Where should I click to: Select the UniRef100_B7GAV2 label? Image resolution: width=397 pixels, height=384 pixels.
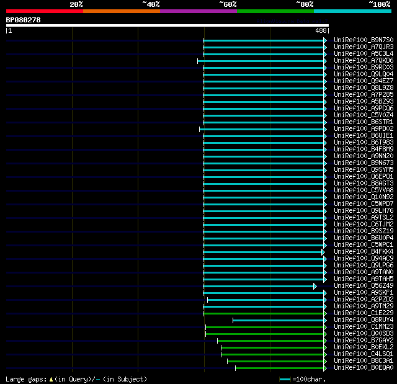point(364,341)
